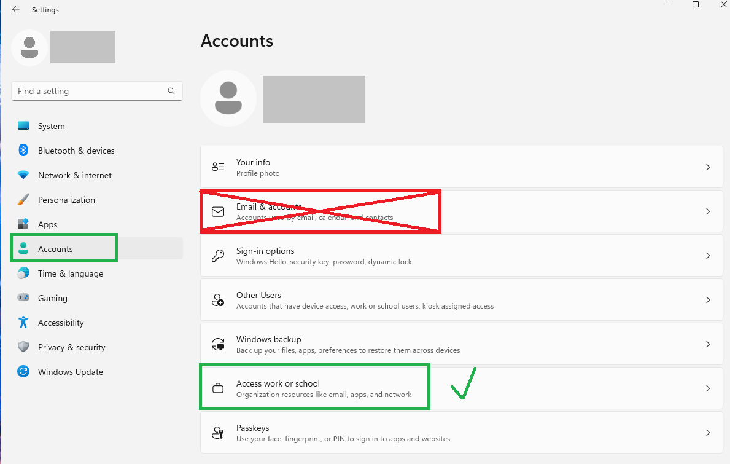Image resolution: width=730 pixels, height=464 pixels.
Task: Click 'Use your face, fingerprint' description
Action: (343, 439)
